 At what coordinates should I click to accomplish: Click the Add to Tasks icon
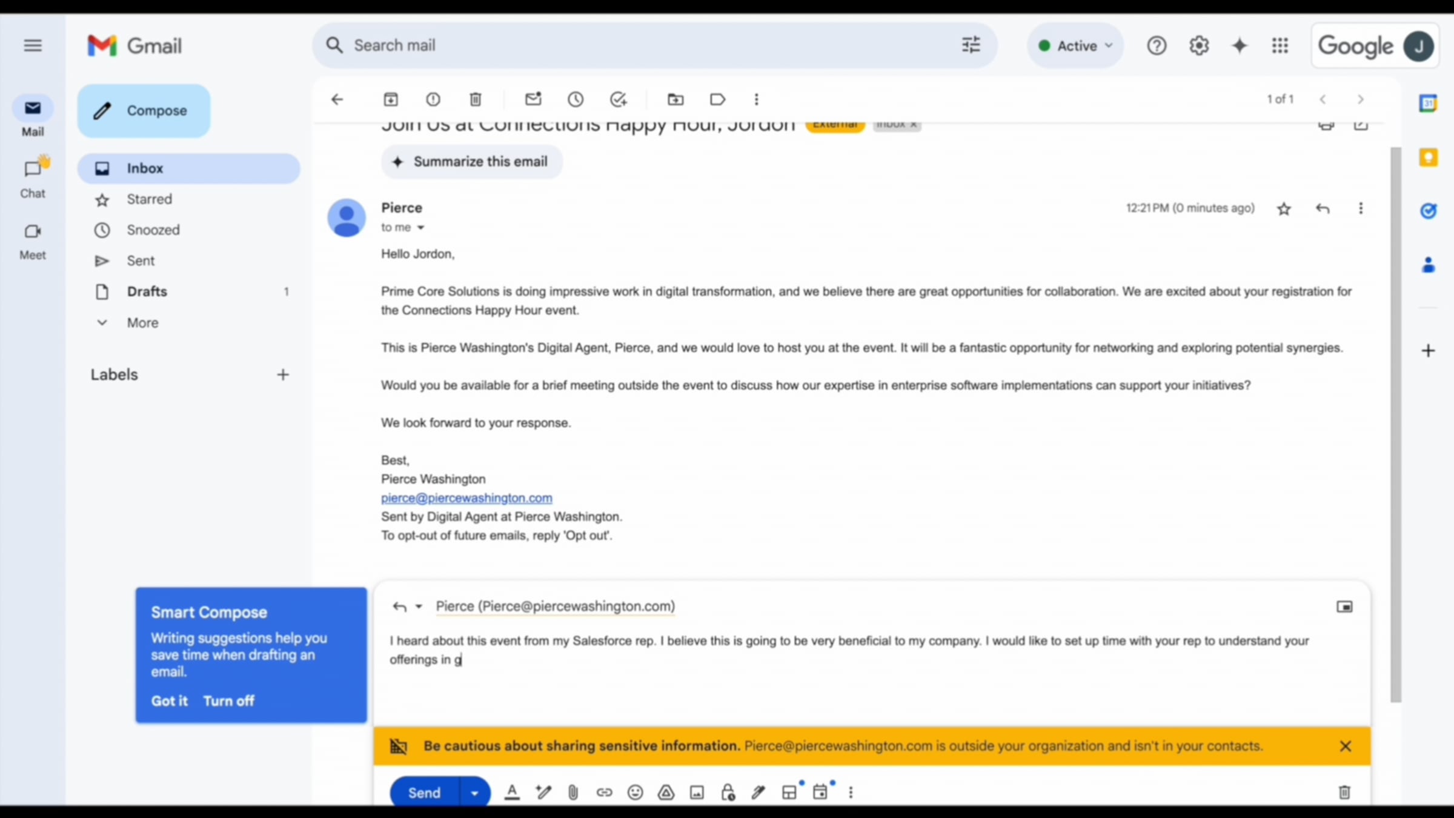(618, 99)
